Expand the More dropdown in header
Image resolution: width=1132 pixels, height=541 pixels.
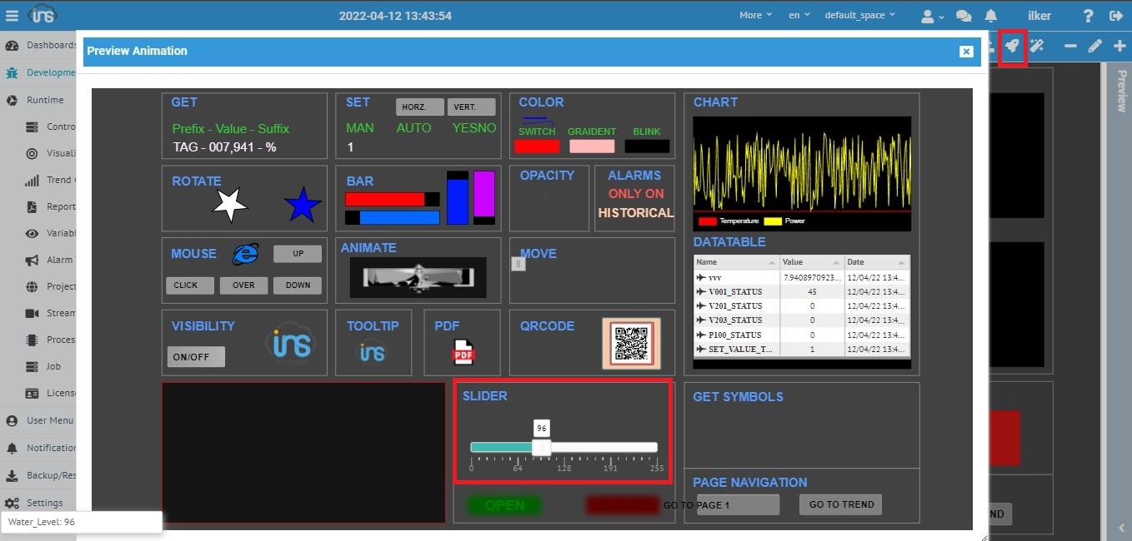[755, 15]
